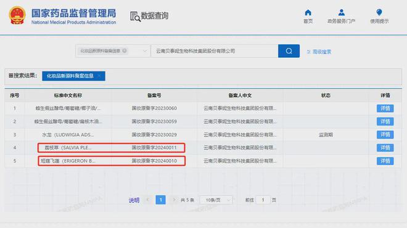The width and height of the screenshot is (407, 228).
Task: Close the 化妆品新原料备案信息 results tab
Action: [x=99, y=76]
